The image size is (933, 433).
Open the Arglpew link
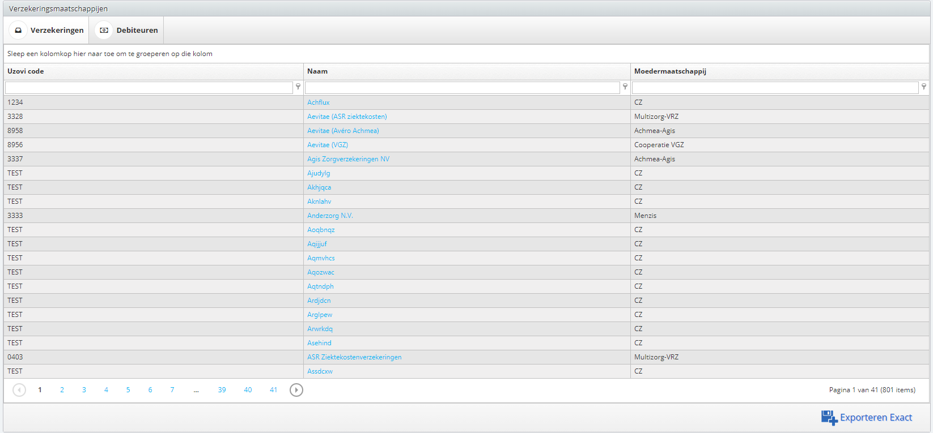(320, 315)
